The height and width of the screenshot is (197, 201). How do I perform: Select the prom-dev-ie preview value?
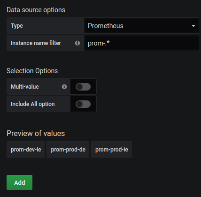pos(26,150)
